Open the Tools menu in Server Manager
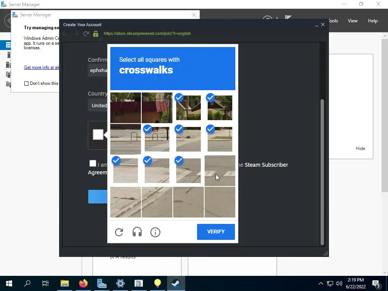Image resolution: width=388 pixels, height=291 pixels. (333, 21)
